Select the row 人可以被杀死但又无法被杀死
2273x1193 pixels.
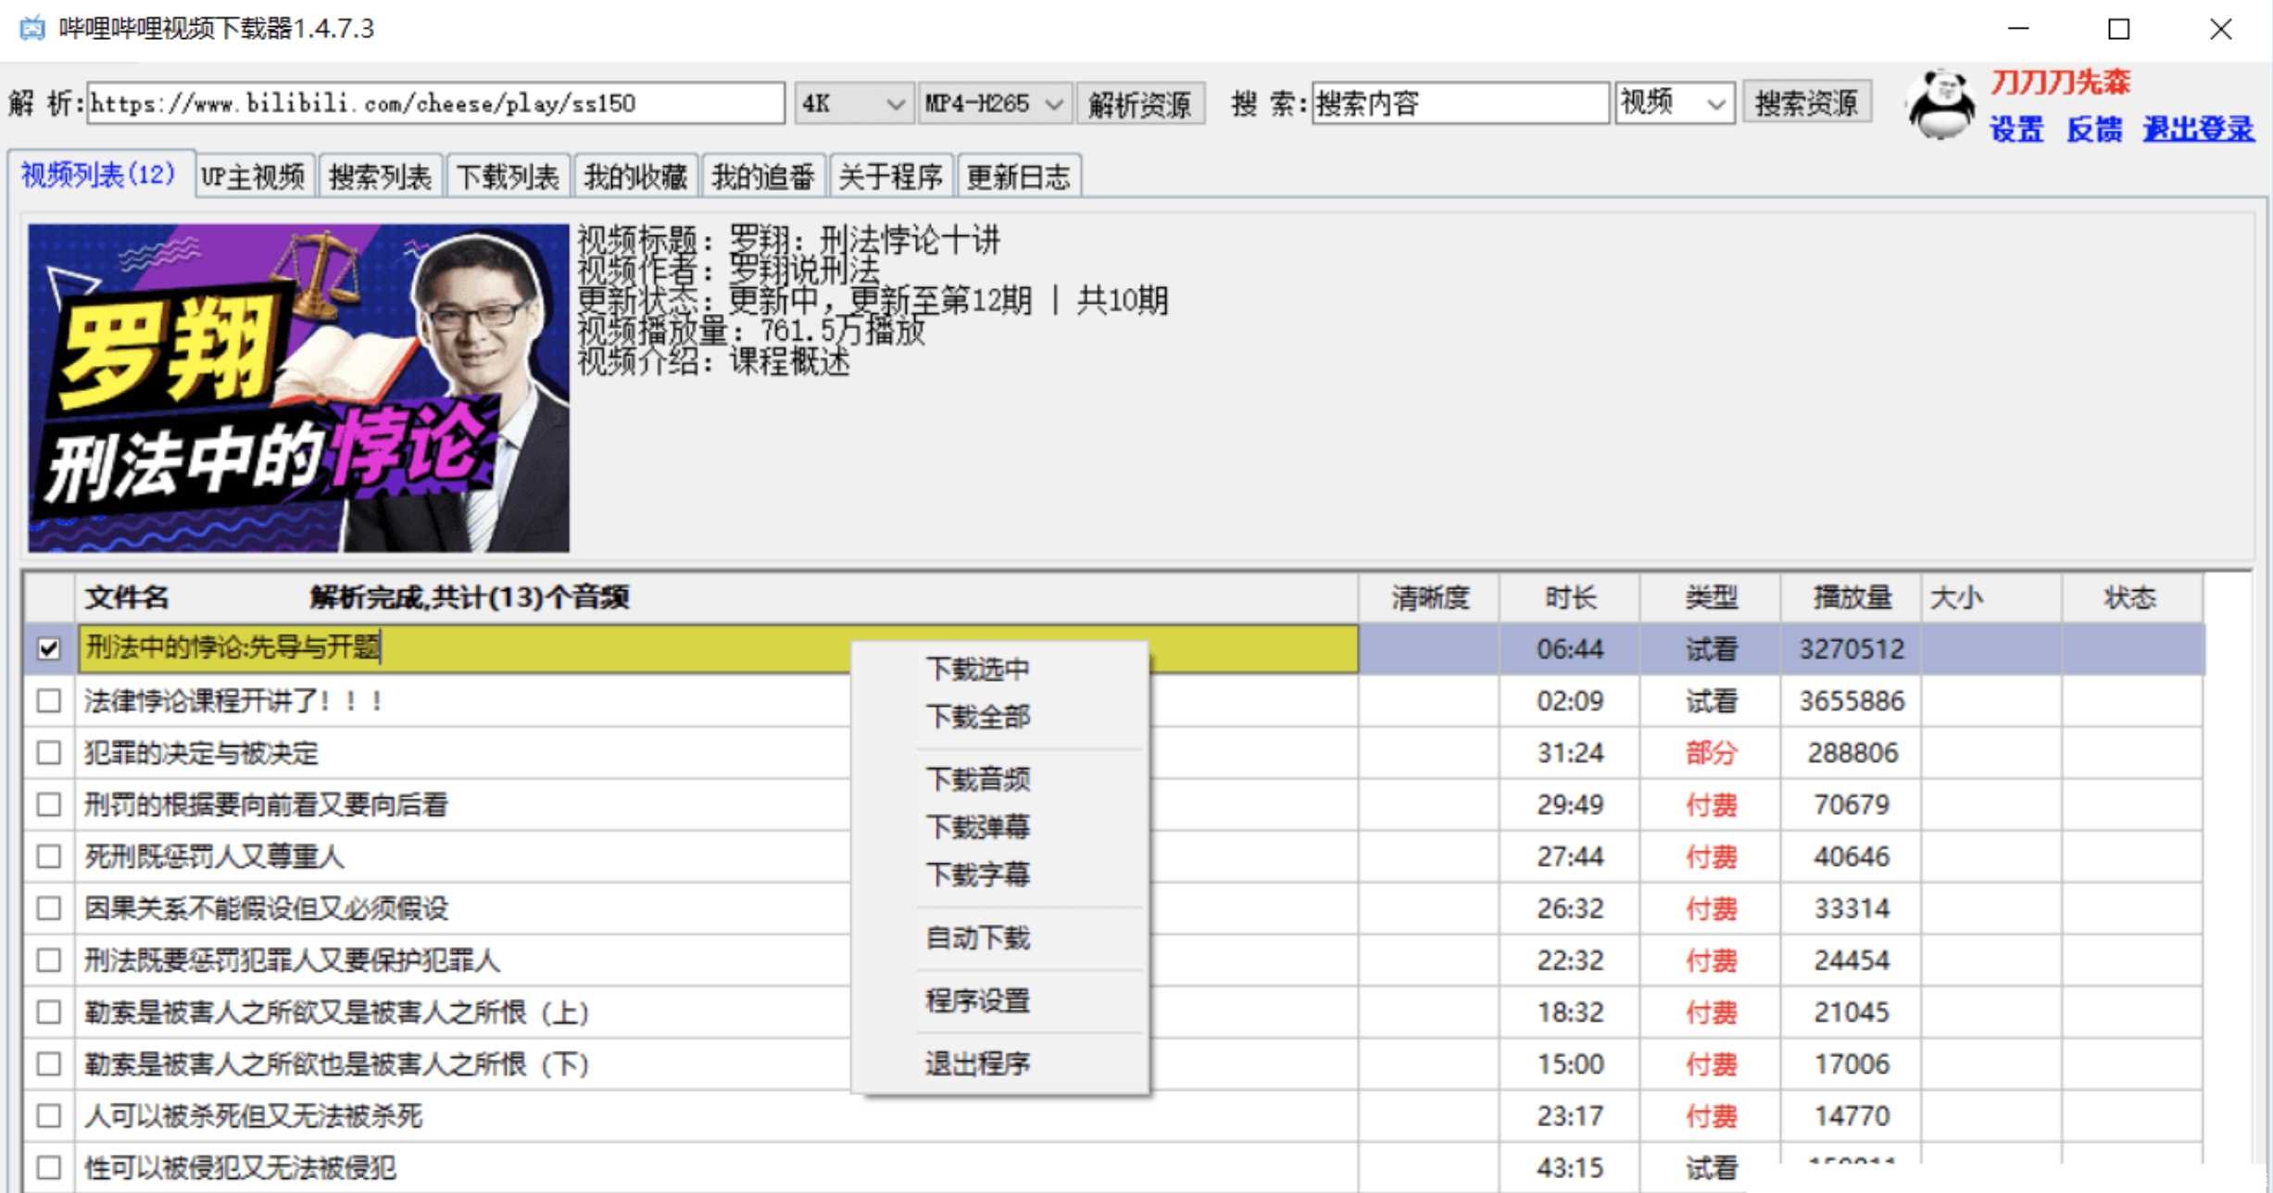1113,1115
